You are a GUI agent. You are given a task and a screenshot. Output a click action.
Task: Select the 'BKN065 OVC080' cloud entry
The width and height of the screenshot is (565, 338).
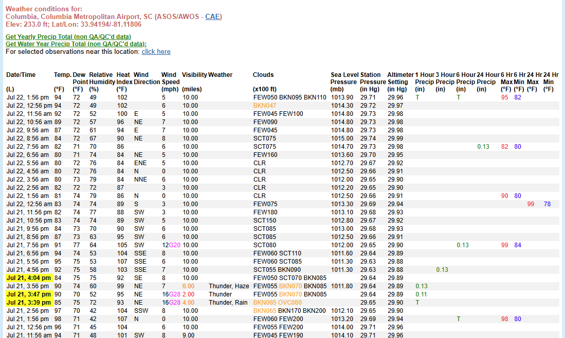278,303
